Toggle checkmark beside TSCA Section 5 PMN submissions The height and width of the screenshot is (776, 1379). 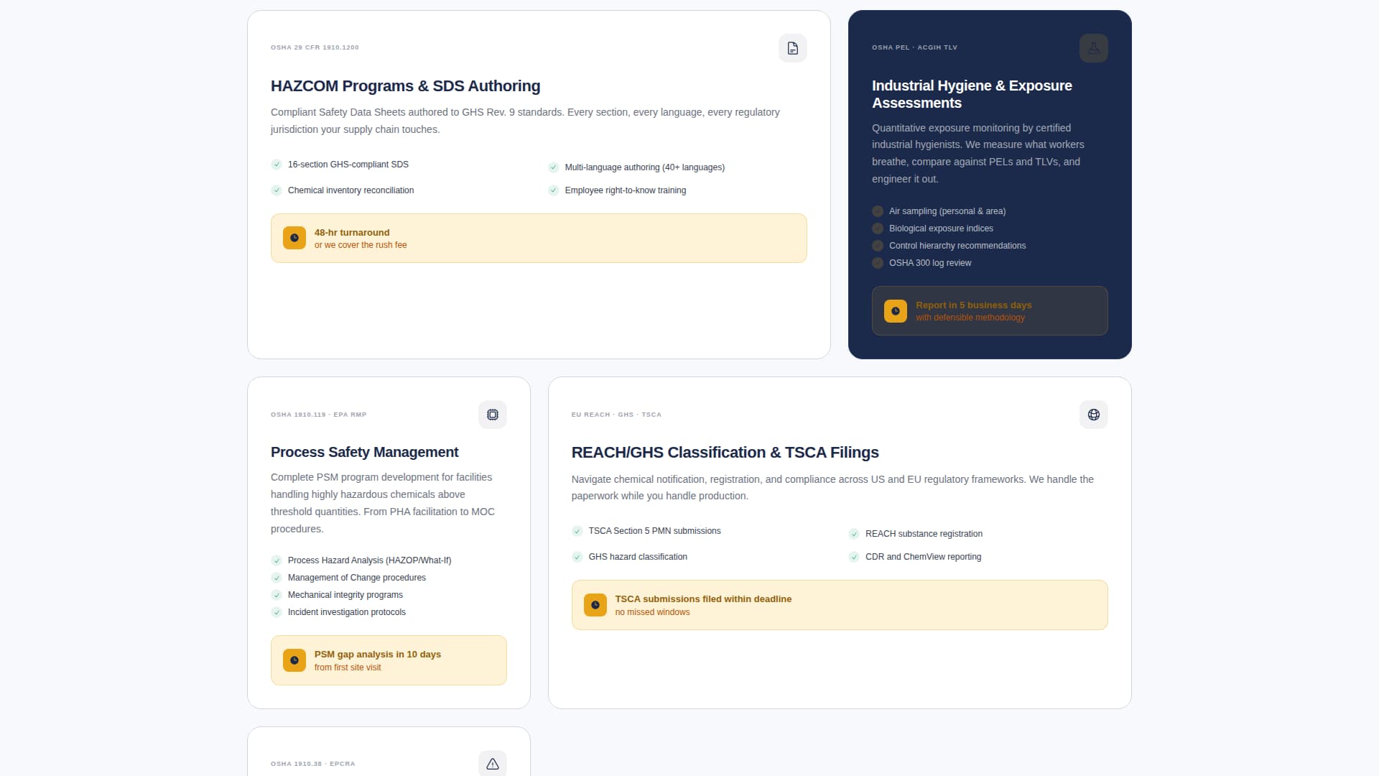(577, 531)
